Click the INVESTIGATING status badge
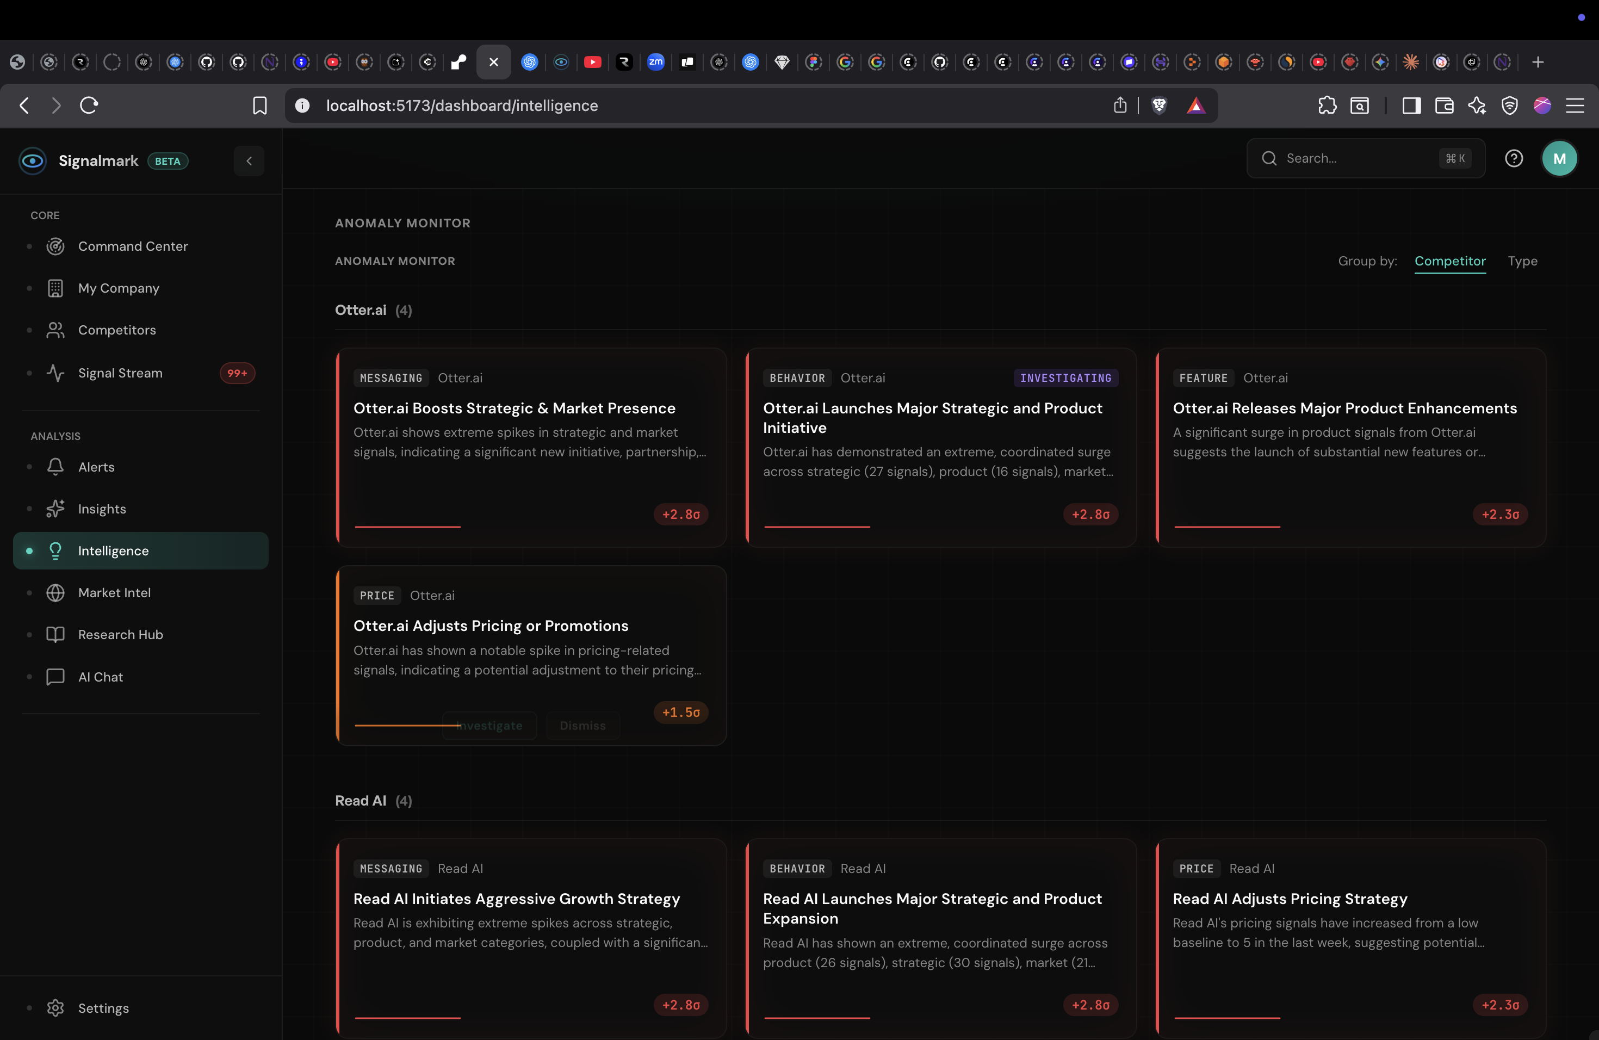This screenshot has height=1040, width=1599. 1065,378
